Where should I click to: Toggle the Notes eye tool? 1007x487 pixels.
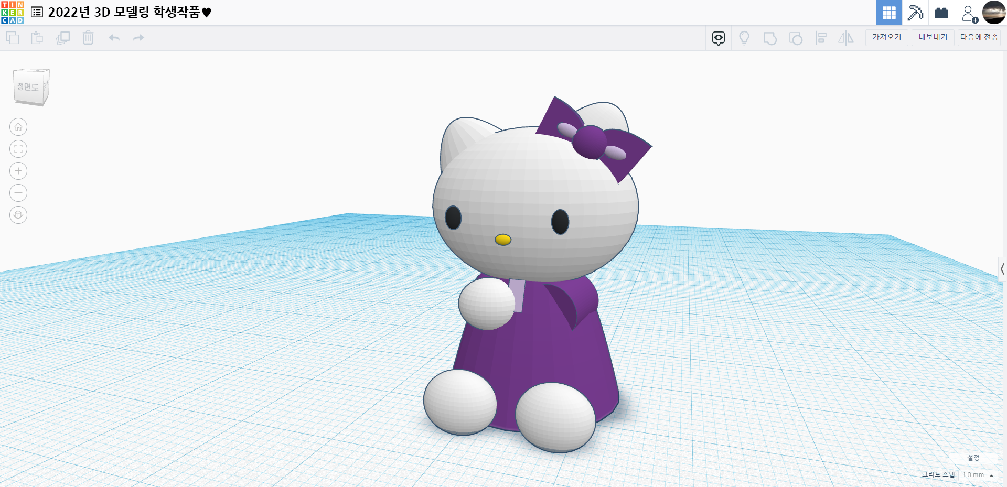(x=719, y=38)
